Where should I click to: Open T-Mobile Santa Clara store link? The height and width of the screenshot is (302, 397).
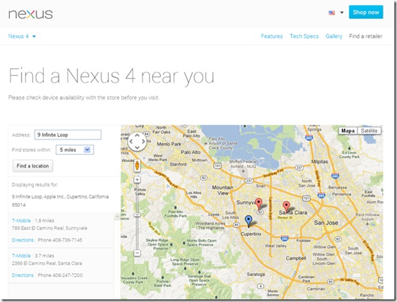coord(21,255)
